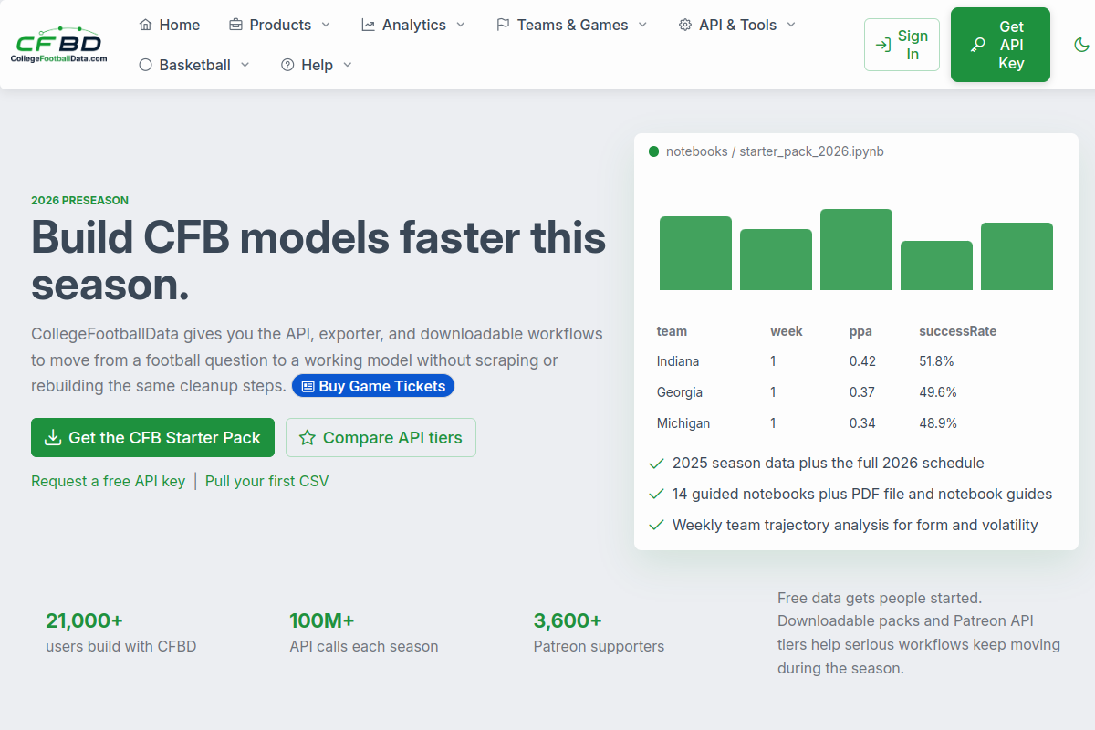
Task: Click the flag icon beside Teams & Games
Action: [503, 25]
